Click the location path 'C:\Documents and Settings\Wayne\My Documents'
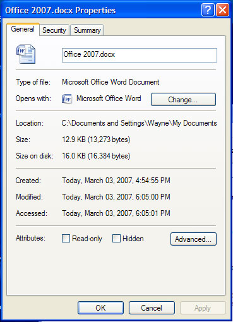 pyautogui.click(x=139, y=123)
